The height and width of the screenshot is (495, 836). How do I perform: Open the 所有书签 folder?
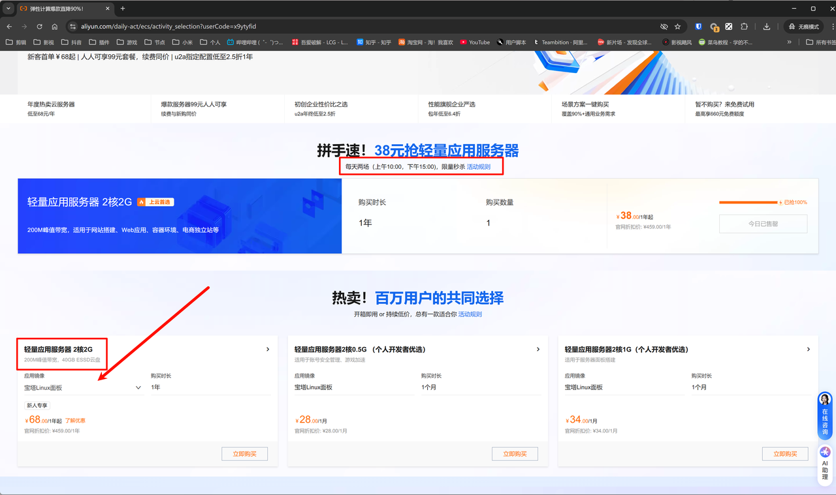(820, 42)
